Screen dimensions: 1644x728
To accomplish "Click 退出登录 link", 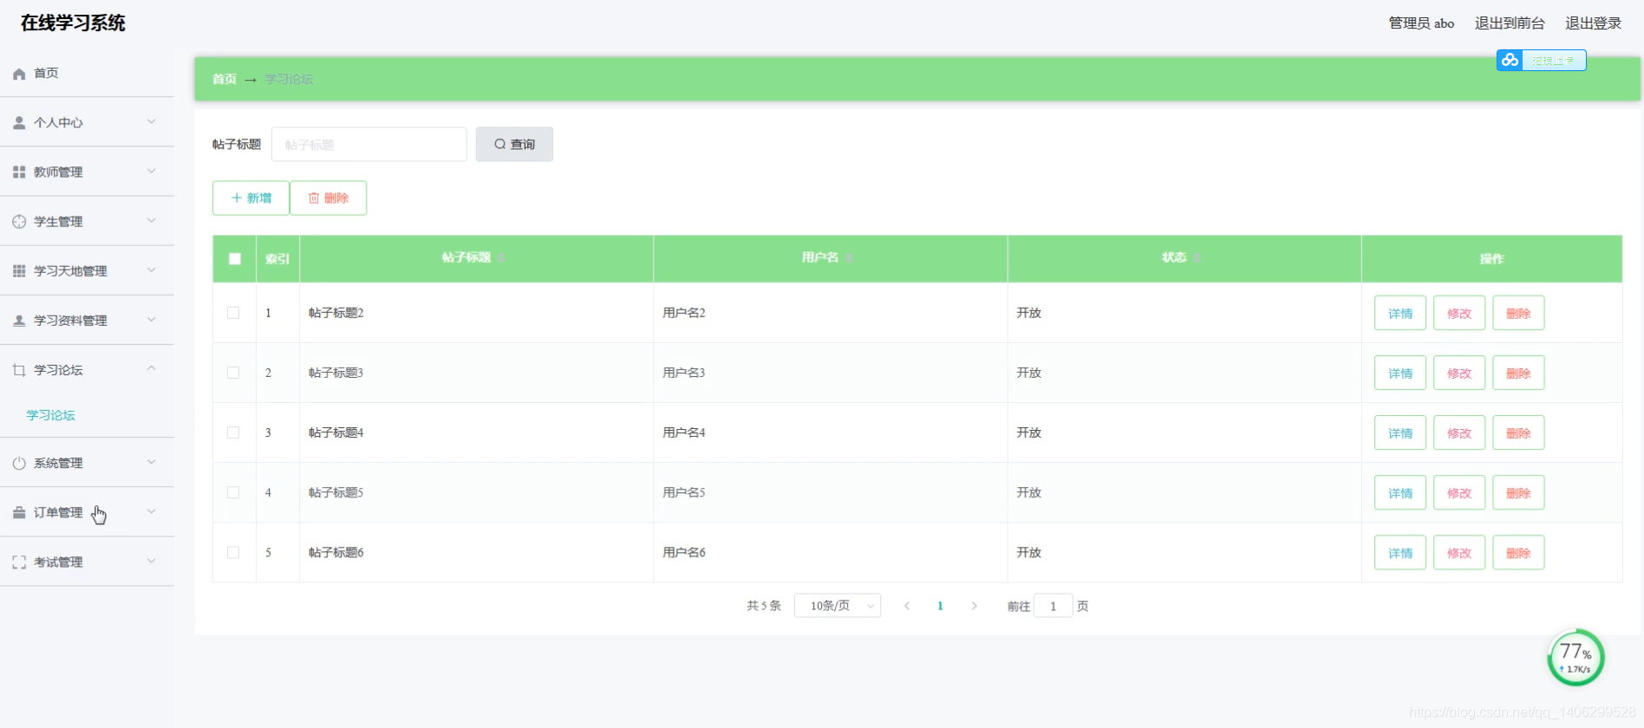I will click(x=1593, y=23).
